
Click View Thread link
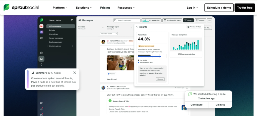[x=112, y=79]
